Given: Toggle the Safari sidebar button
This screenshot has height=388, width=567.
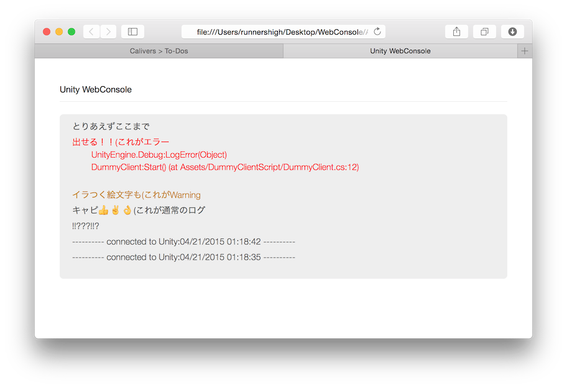Looking at the screenshot, I should click(x=132, y=32).
